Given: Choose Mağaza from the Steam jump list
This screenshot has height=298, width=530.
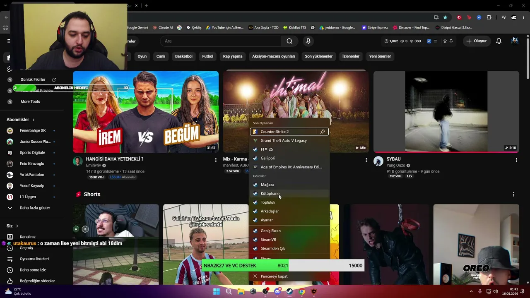Looking at the screenshot, I should (x=289, y=185).
